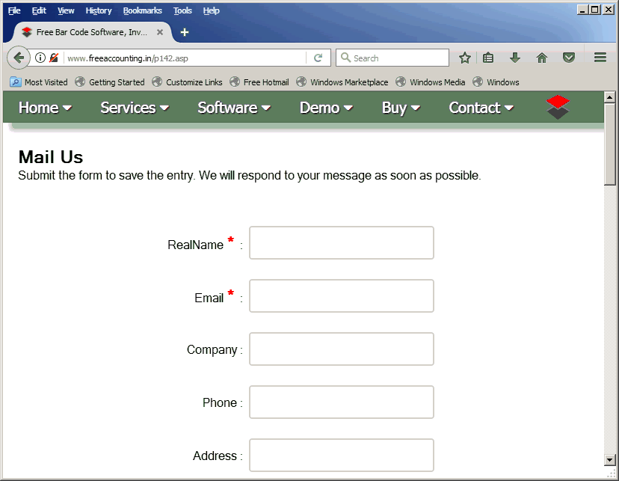This screenshot has height=481, width=619.
Task: Click the Free Hotmail bookmark link
Action: [x=265, y=82]
